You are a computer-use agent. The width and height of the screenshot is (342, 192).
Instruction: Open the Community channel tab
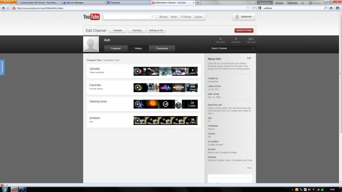coord(162,48)
